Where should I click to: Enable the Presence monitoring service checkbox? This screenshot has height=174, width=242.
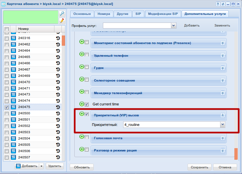[x=87, y=42]
